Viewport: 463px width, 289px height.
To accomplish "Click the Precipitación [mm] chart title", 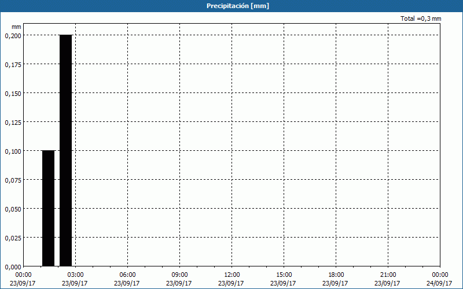I will [x=238, y=6].
